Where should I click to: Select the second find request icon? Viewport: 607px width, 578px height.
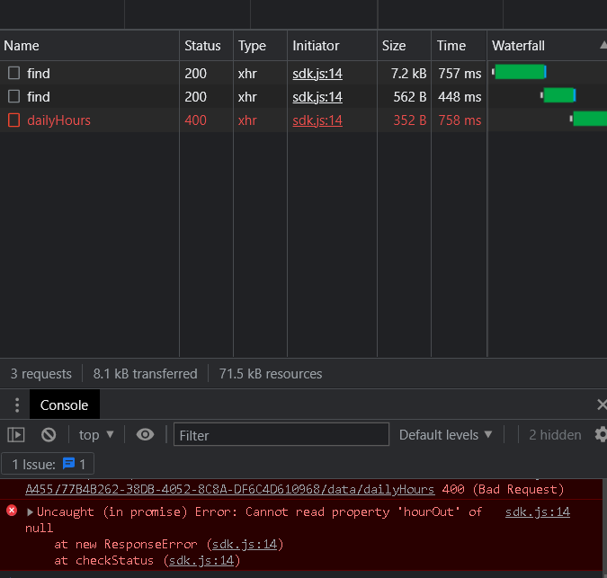pyautogui.click(x=13, y=96)
